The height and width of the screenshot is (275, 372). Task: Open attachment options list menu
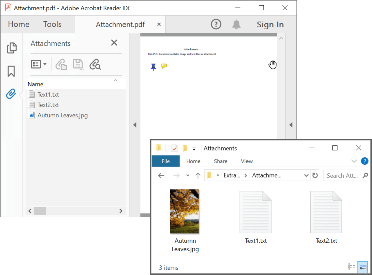39,64
